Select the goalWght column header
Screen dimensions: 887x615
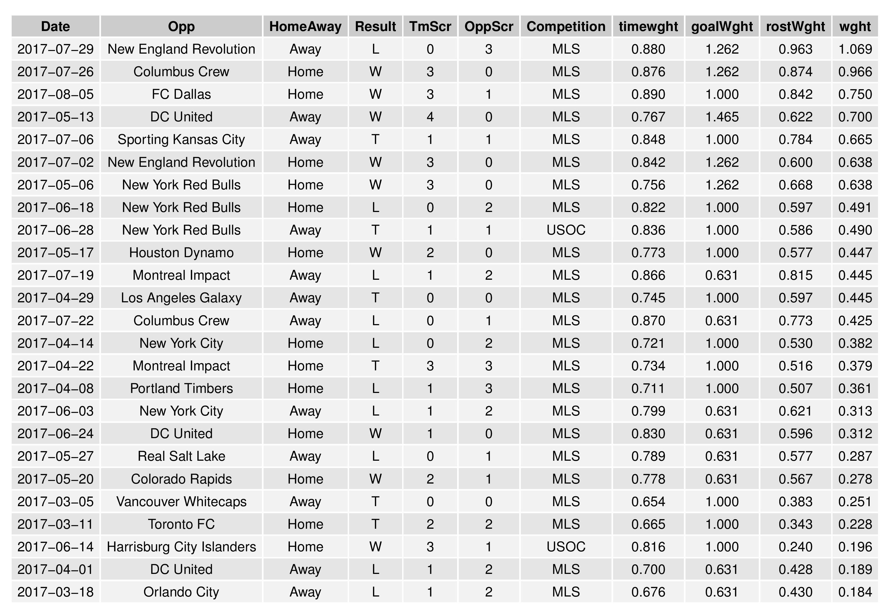722,26
